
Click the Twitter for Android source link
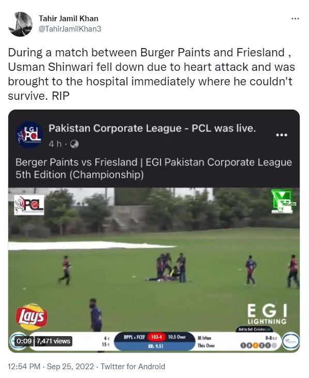pos(133,367)
